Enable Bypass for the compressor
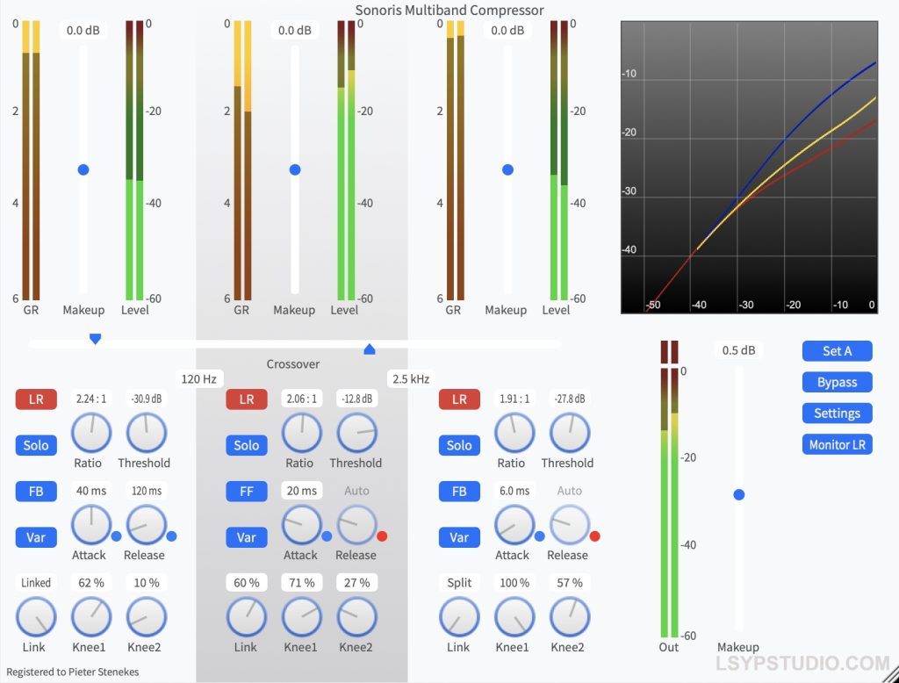 836,382
